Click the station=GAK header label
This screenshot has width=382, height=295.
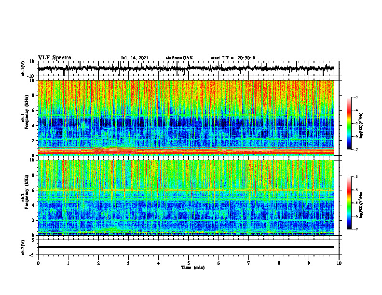tap(179, 58)
